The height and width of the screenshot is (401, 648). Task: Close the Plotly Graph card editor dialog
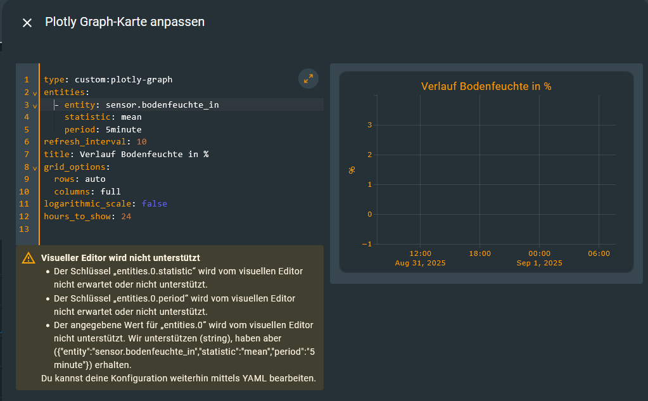(27, 23)
